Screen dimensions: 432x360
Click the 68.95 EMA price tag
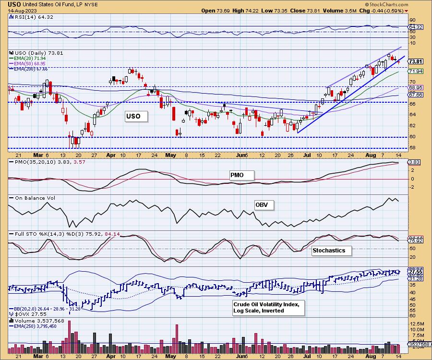pos(416,87)
